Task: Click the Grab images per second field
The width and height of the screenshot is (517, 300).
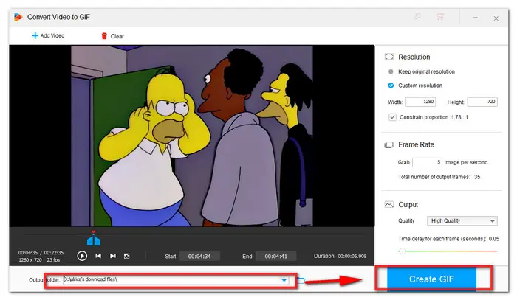Action: (x=427, y=162)
